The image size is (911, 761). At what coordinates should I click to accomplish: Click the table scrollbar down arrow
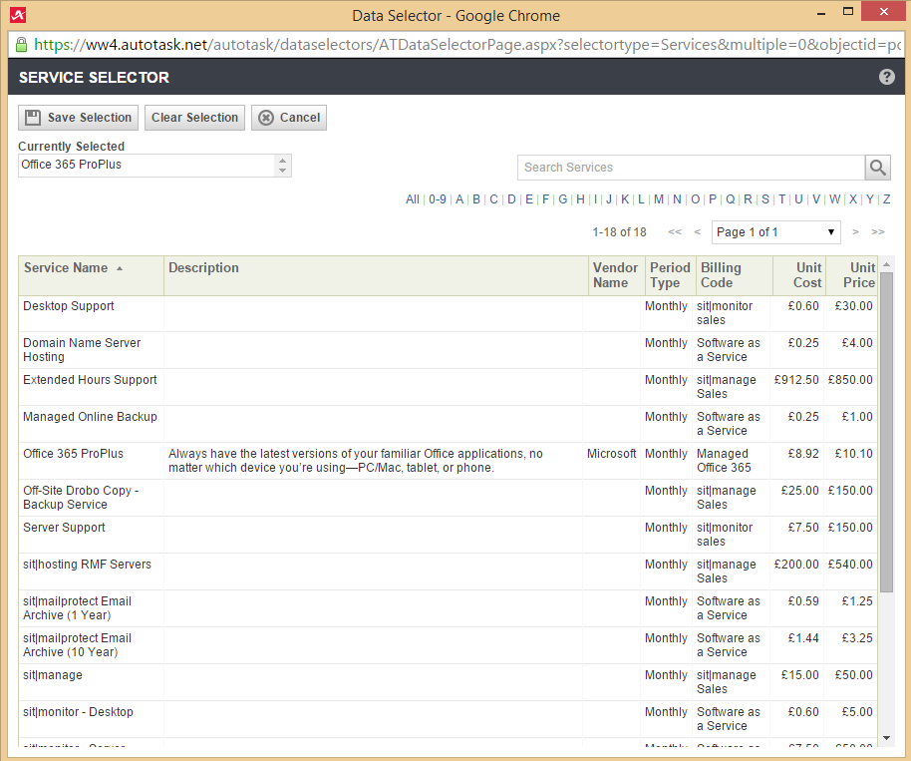click(x=886, y=738)
